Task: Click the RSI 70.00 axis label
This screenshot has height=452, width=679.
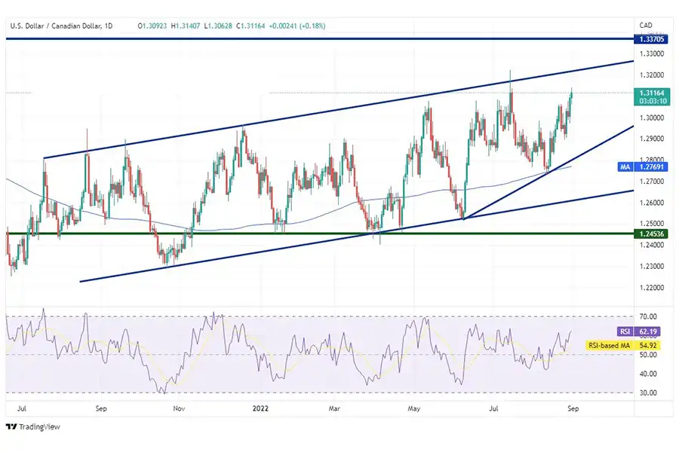Action: (x=648, y=316)
